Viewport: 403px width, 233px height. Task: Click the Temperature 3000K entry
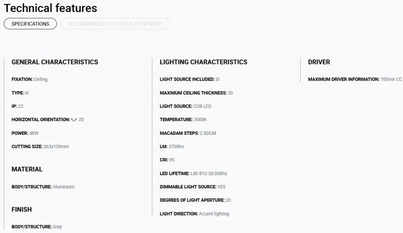[x=183, y=119]
